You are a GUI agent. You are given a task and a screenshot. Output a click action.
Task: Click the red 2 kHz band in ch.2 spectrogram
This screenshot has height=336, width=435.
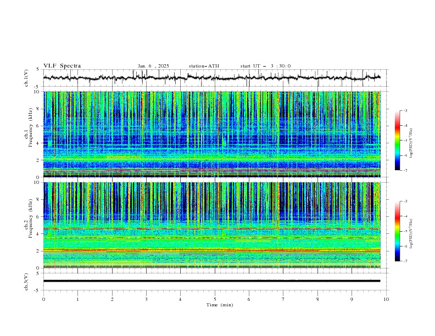(x=211, y=250)
